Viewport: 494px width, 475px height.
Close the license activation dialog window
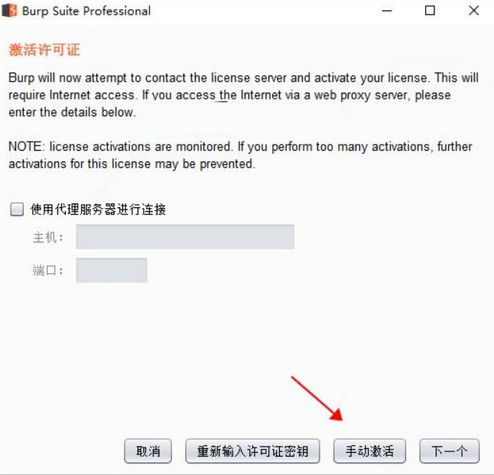pos(474,11)
